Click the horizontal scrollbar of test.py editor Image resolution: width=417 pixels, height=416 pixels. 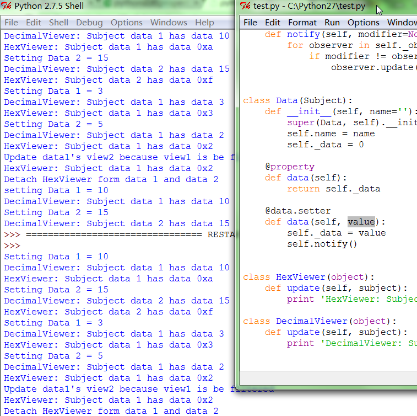pyautogui.click(x=328, y=378)
